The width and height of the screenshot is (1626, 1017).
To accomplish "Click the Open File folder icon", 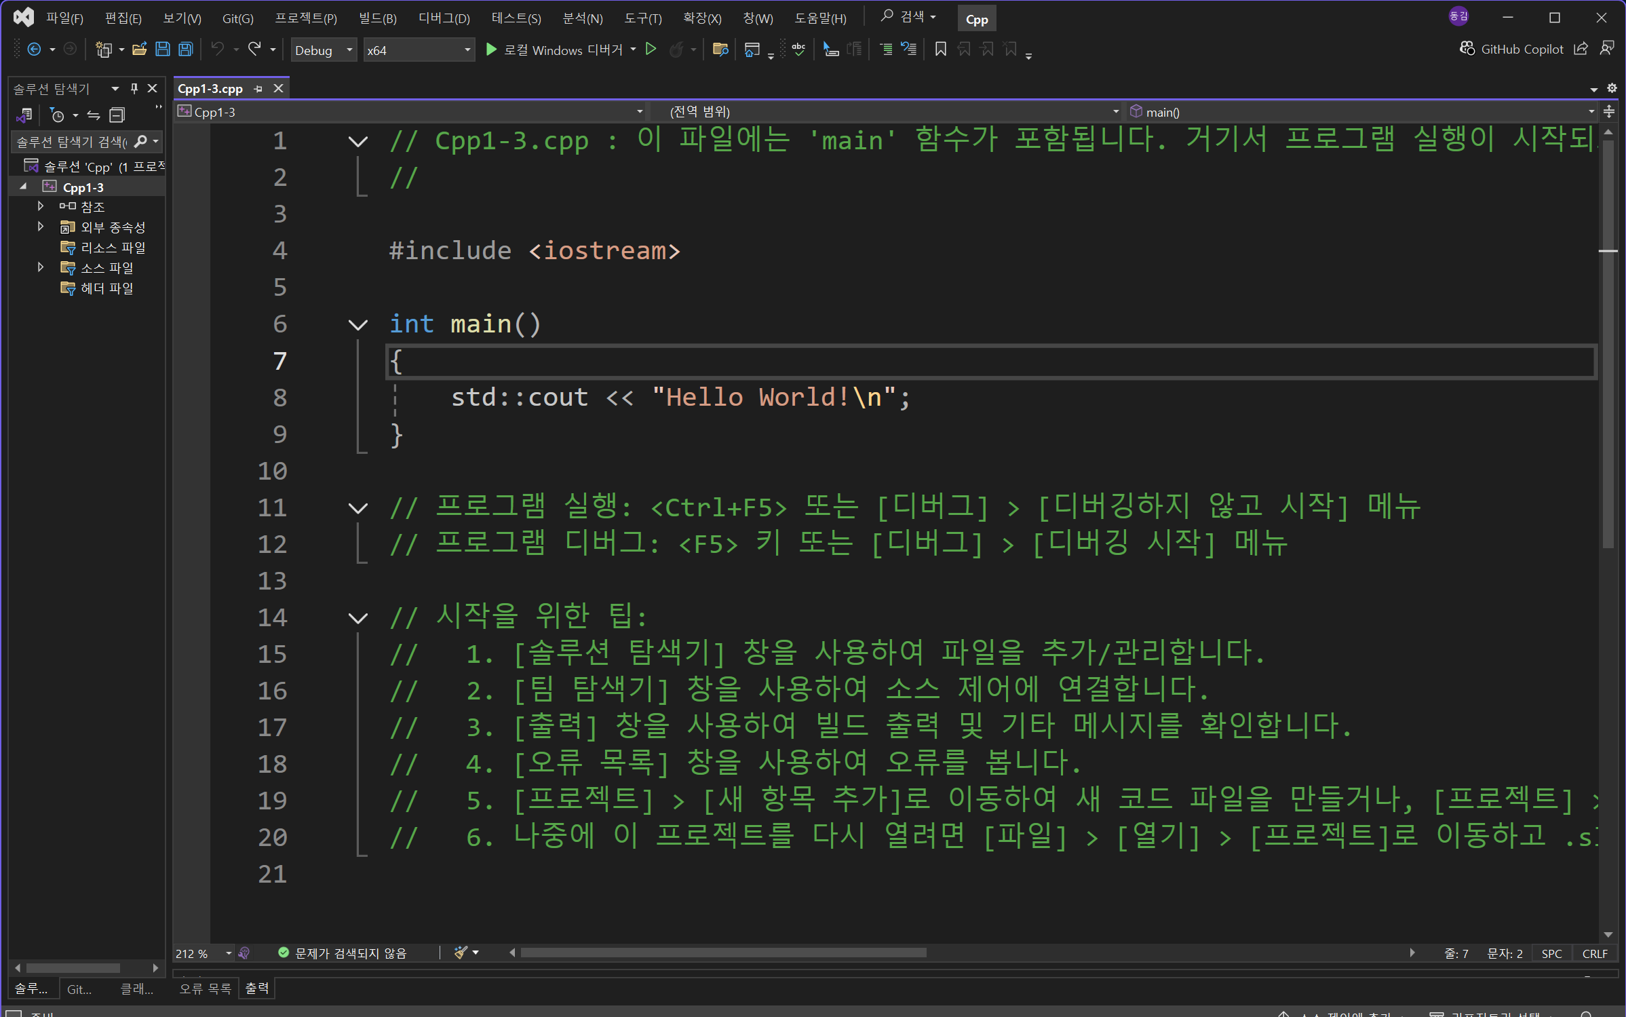I will point(139,50).
